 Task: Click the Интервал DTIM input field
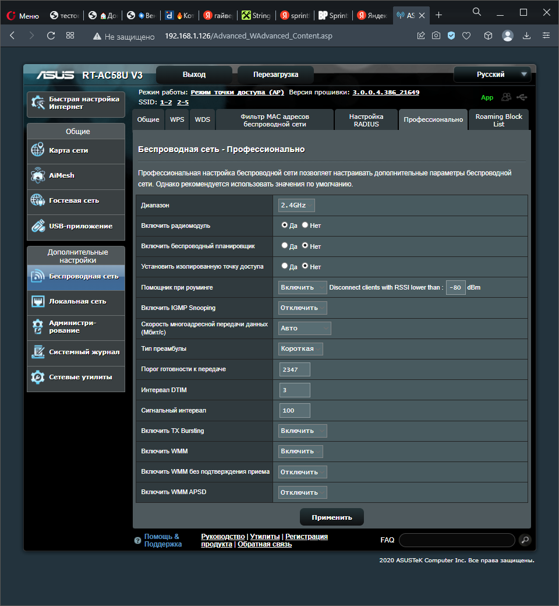coord(295,390)
